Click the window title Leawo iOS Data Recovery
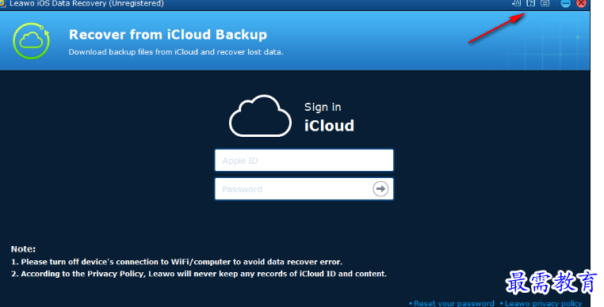This screenshot has width=604, height=307. (86, 3)
